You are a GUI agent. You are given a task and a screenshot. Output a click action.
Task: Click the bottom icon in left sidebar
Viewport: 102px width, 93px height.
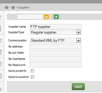coord(1,88)
